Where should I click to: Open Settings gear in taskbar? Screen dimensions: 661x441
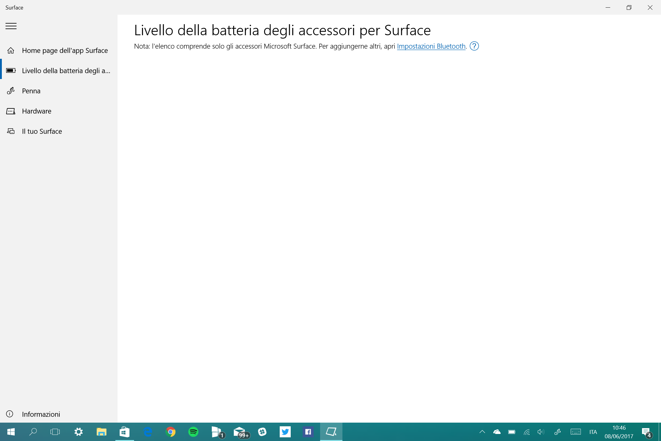tap(79, 432)
